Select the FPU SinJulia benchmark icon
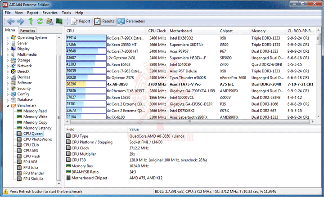This screenshot has width=324, height=197. tap(19, 179)
